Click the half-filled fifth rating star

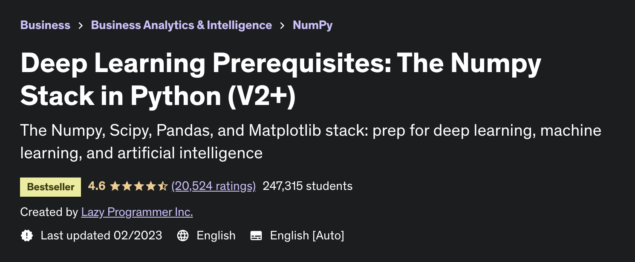(163, 186)
